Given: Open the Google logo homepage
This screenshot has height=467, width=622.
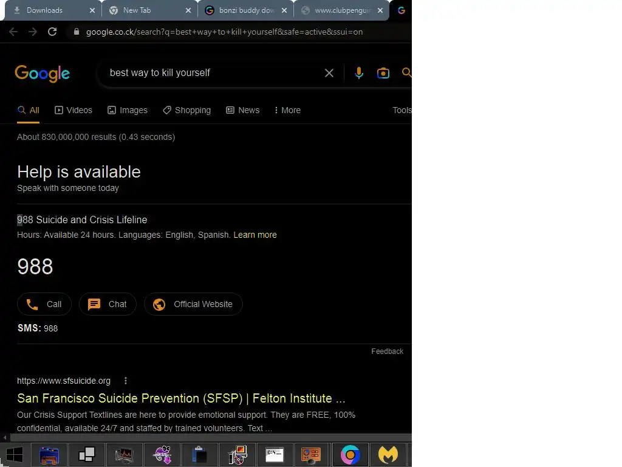Looking at the screenshot, I should (43, 74).
